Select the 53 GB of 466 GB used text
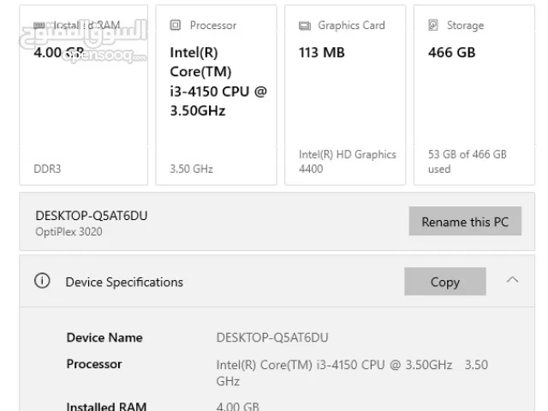Screen dimensions: 548x411 [x=468, y=162]
